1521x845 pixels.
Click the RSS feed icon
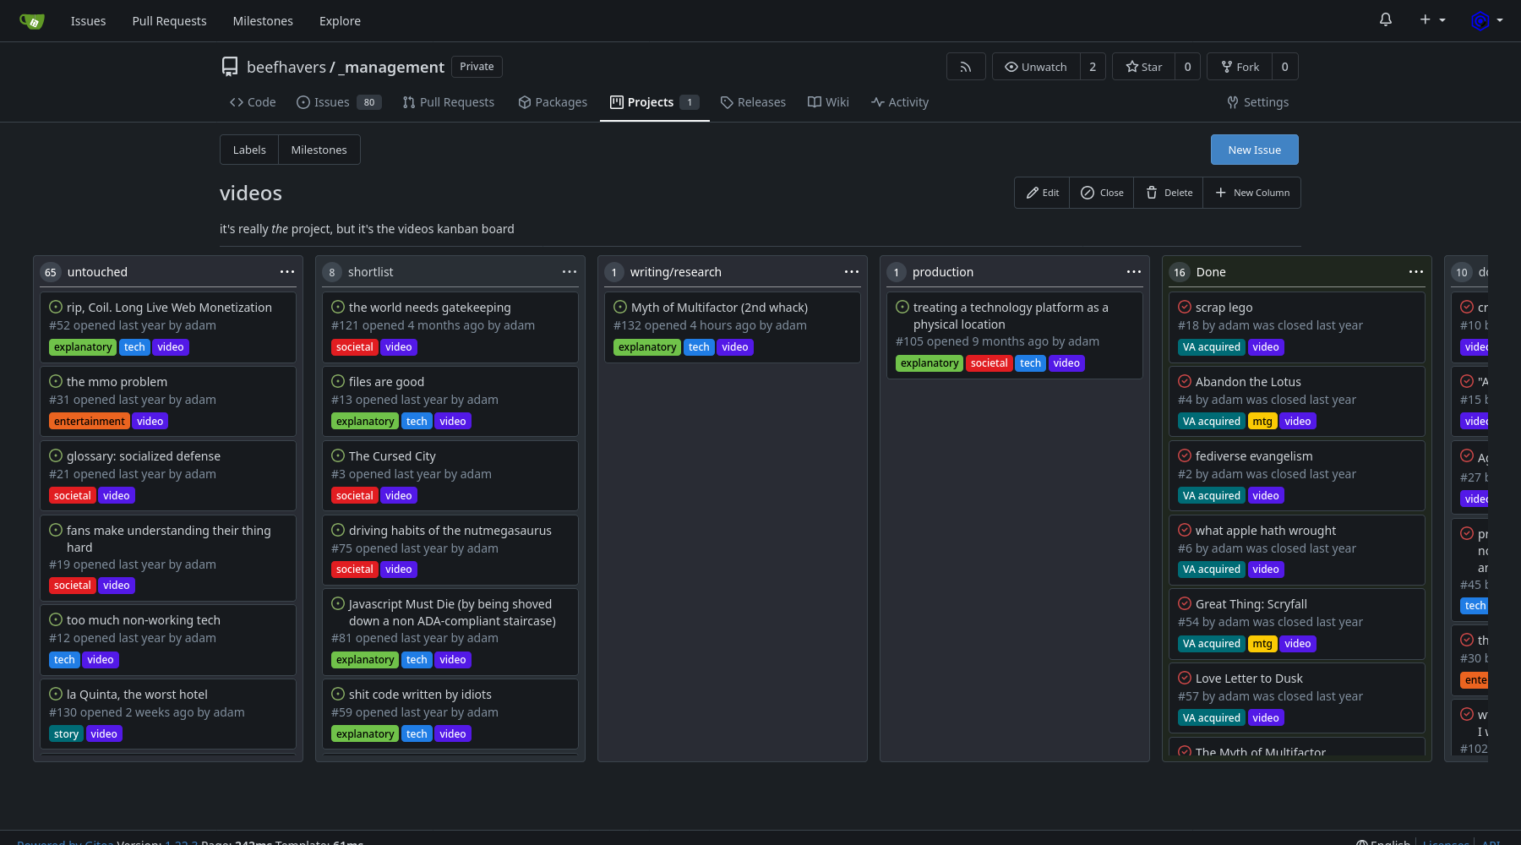pyautogui.click(x=966, y=67)
